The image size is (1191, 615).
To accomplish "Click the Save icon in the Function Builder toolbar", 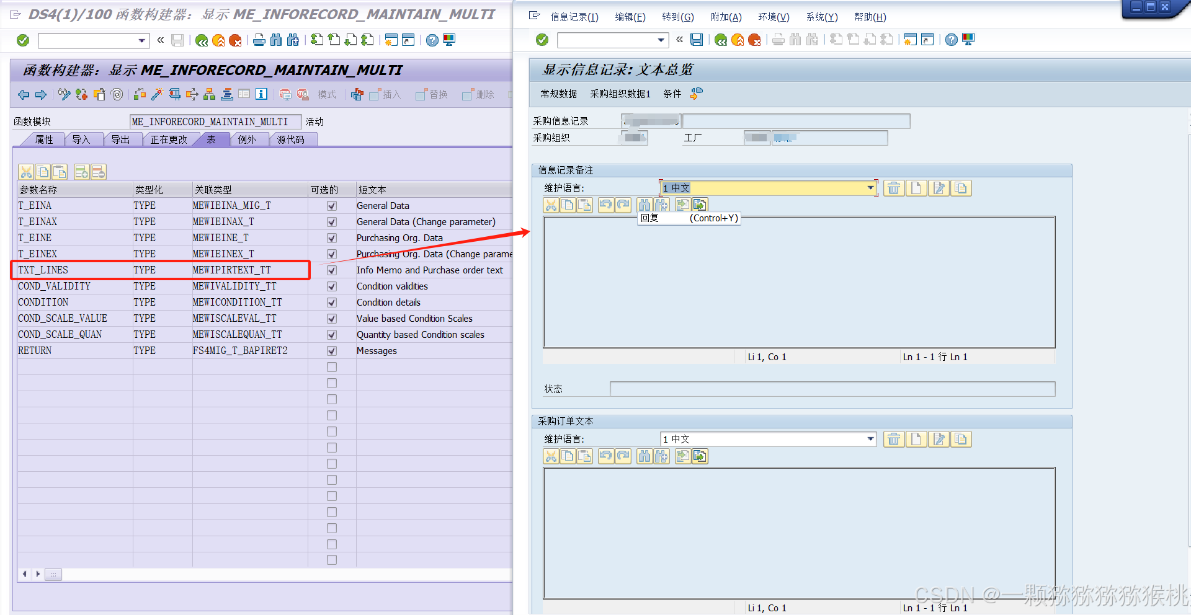I will (x=177, y=40).
